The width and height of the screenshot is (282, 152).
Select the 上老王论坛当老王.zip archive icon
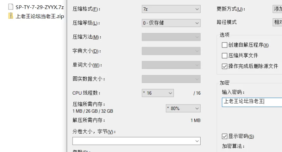(x=11, y=16)
